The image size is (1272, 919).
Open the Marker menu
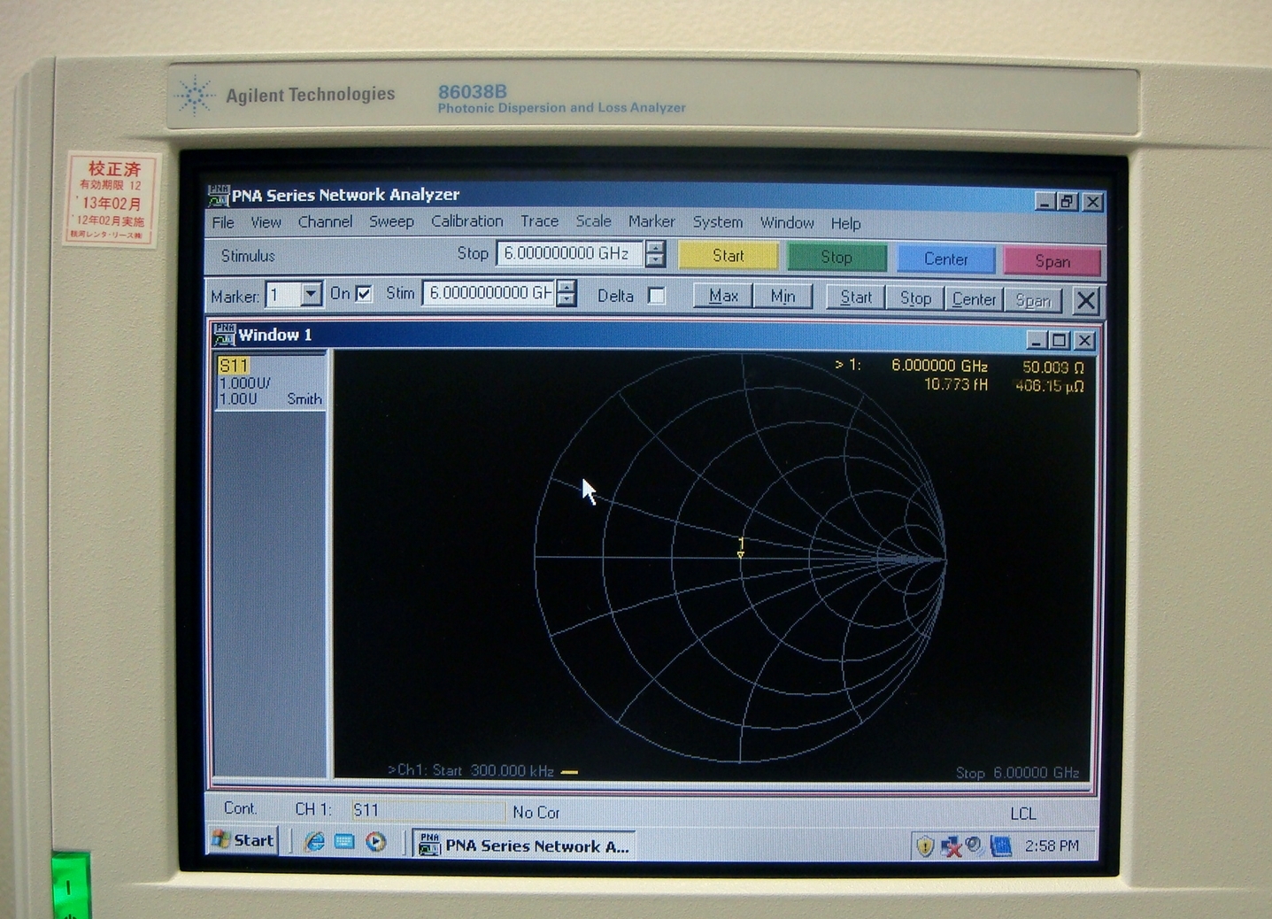[651, 221]
